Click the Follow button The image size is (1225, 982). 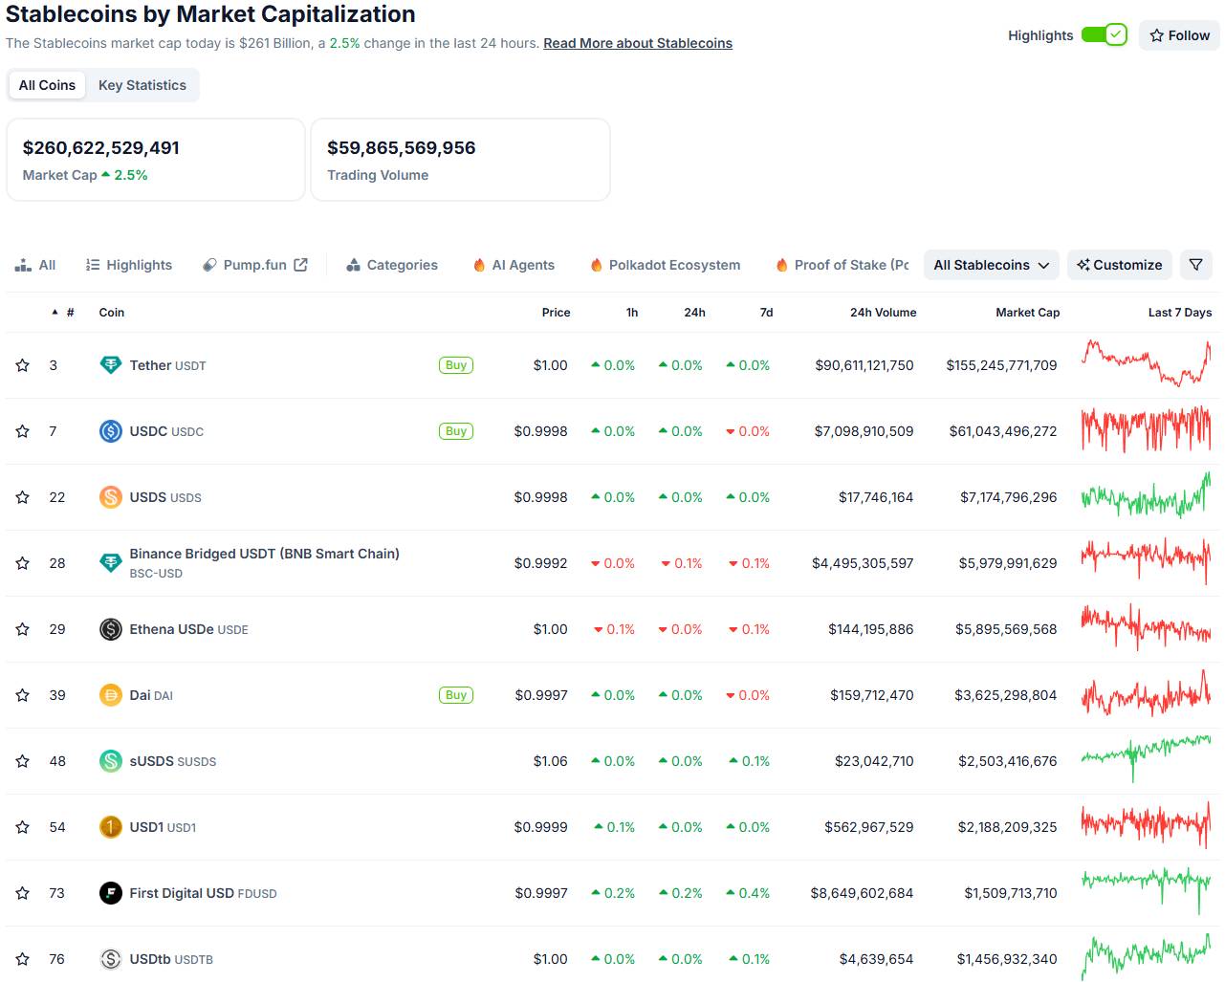pos(1180,35)
